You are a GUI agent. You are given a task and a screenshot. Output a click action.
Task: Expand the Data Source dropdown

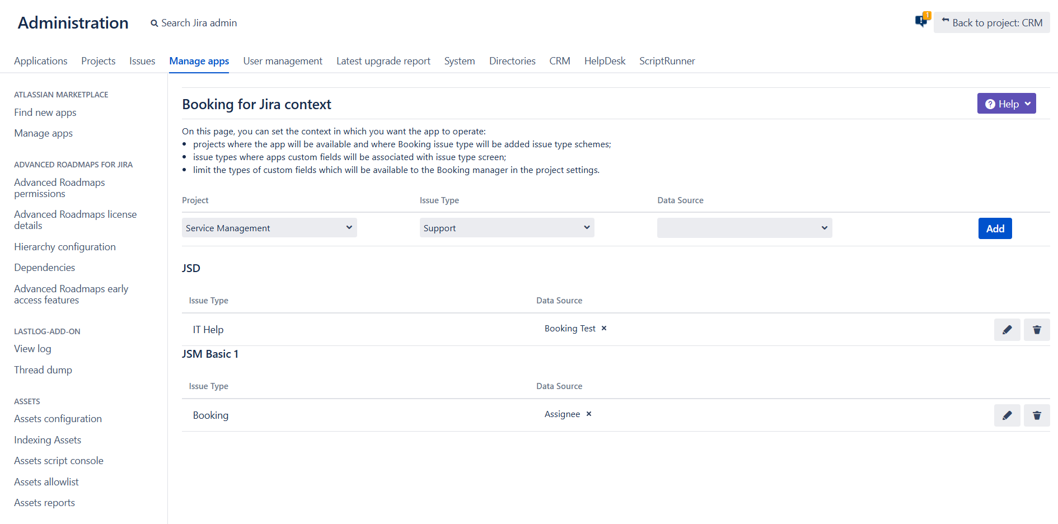pos(744,228)
